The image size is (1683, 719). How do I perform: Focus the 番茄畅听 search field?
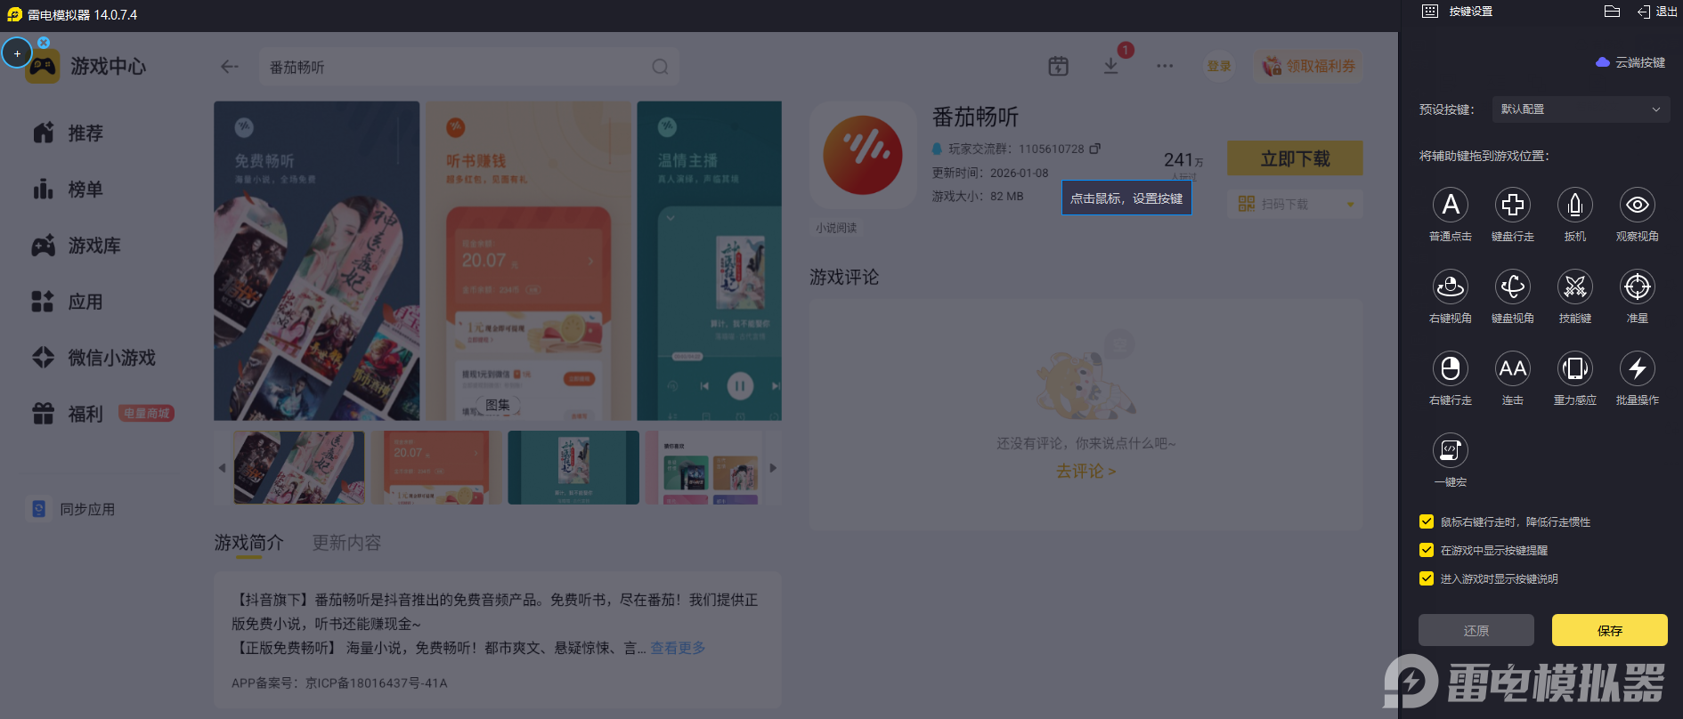[x=469, y=67]
